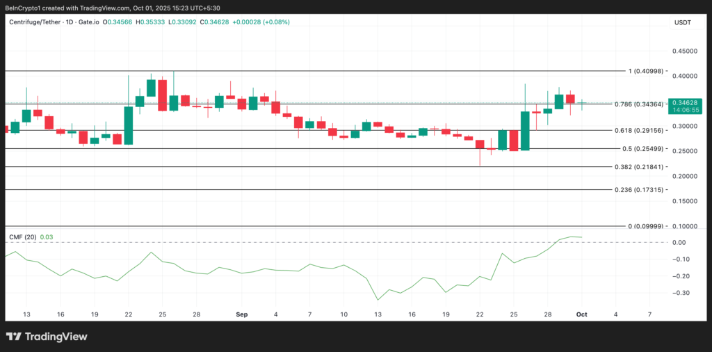Click the 0.45000 price scale value
Viewport: 712px width, 352px height.
685,51
